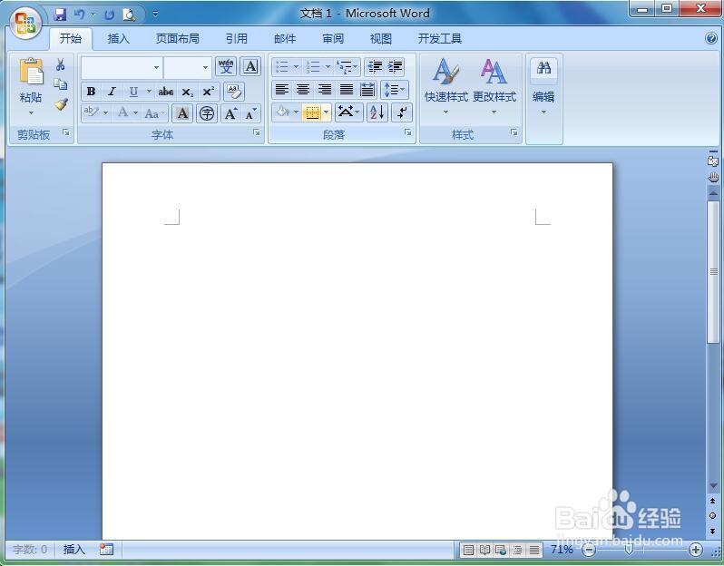This screenshot has width=724, height=566.
Task: Toggle Character Shading
Action: [x=183, y=112]
